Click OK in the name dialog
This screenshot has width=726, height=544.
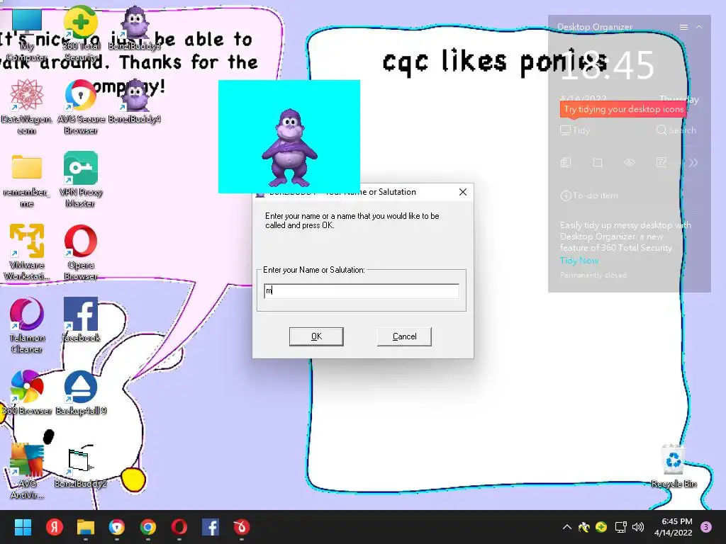316,336
